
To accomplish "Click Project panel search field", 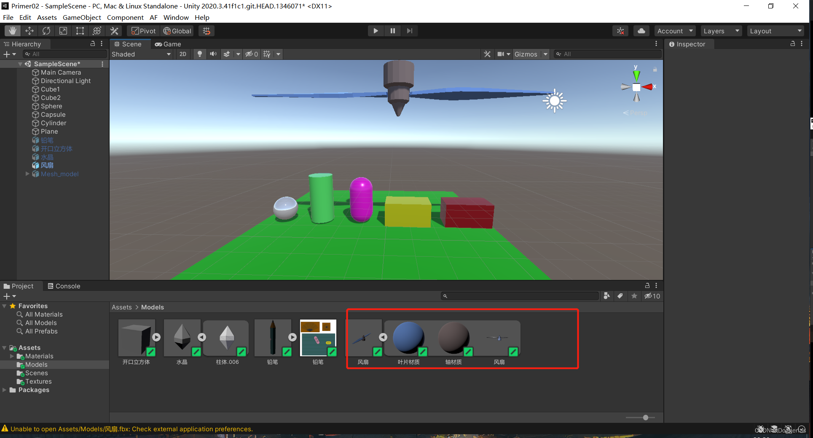I will click(520, 296).
